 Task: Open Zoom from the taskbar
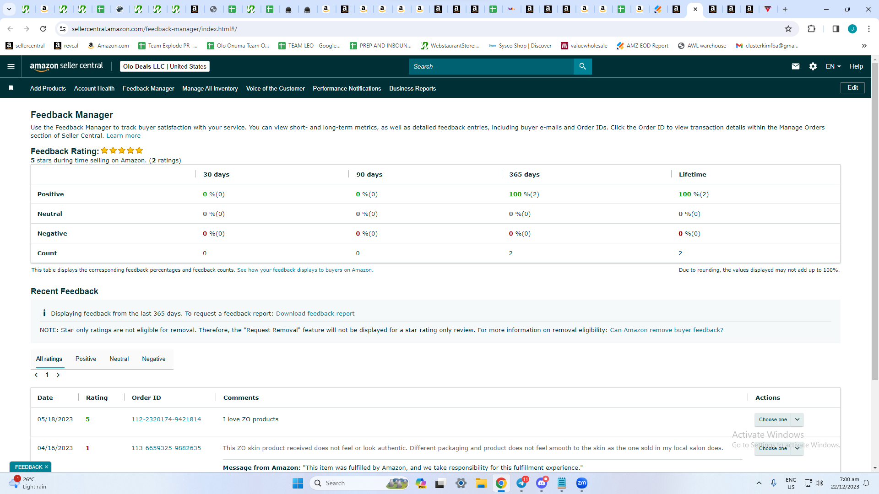[x=582, y=483]
